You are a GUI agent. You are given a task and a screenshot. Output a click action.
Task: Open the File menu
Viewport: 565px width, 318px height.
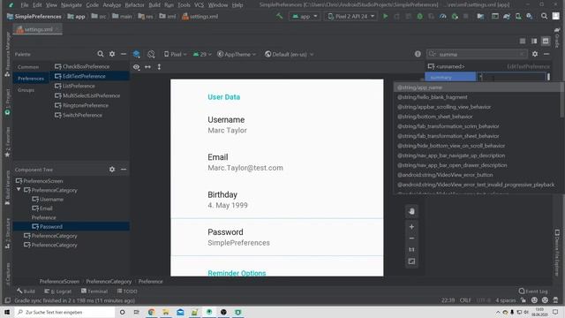coord(25,5)
